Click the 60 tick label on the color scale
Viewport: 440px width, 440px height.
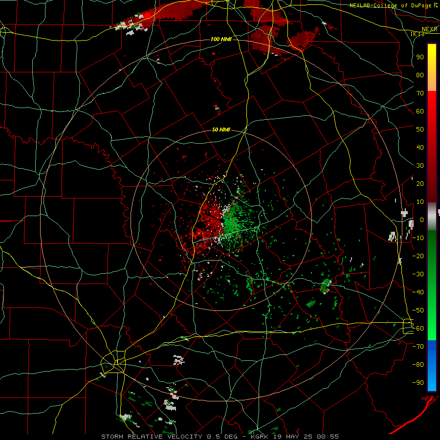[420, 111]
